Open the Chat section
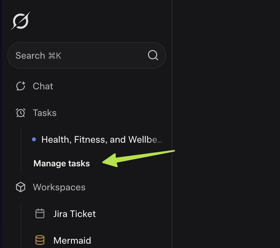280x248 pixels. (x=43, y=86)
